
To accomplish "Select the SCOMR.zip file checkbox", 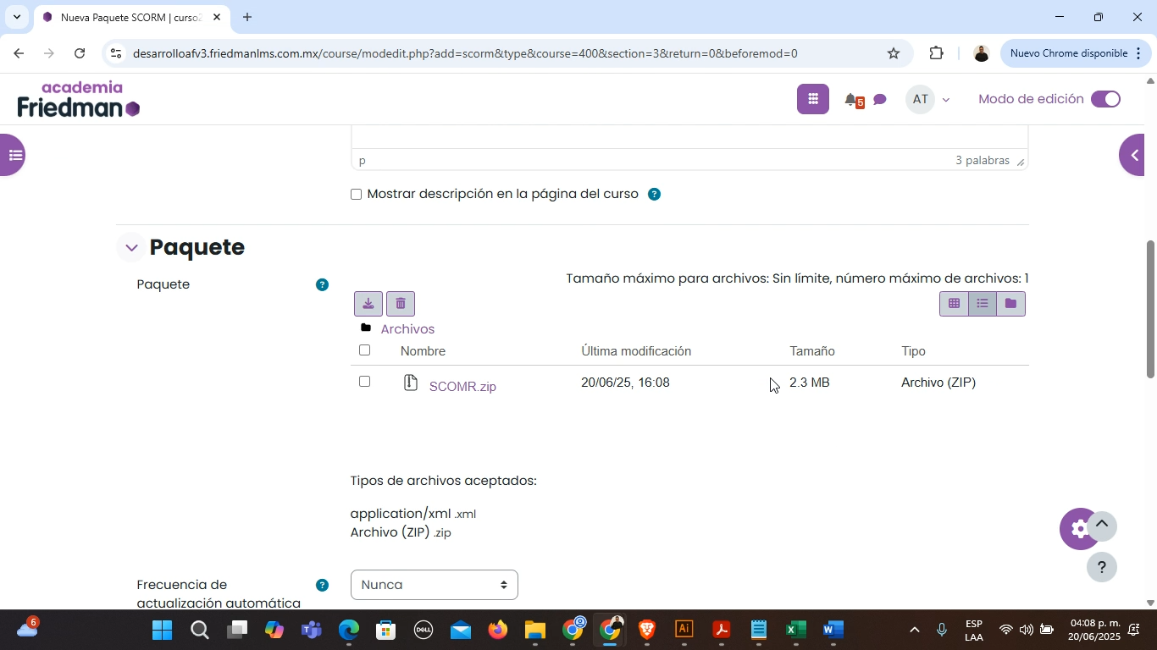I will pos(364,382).
